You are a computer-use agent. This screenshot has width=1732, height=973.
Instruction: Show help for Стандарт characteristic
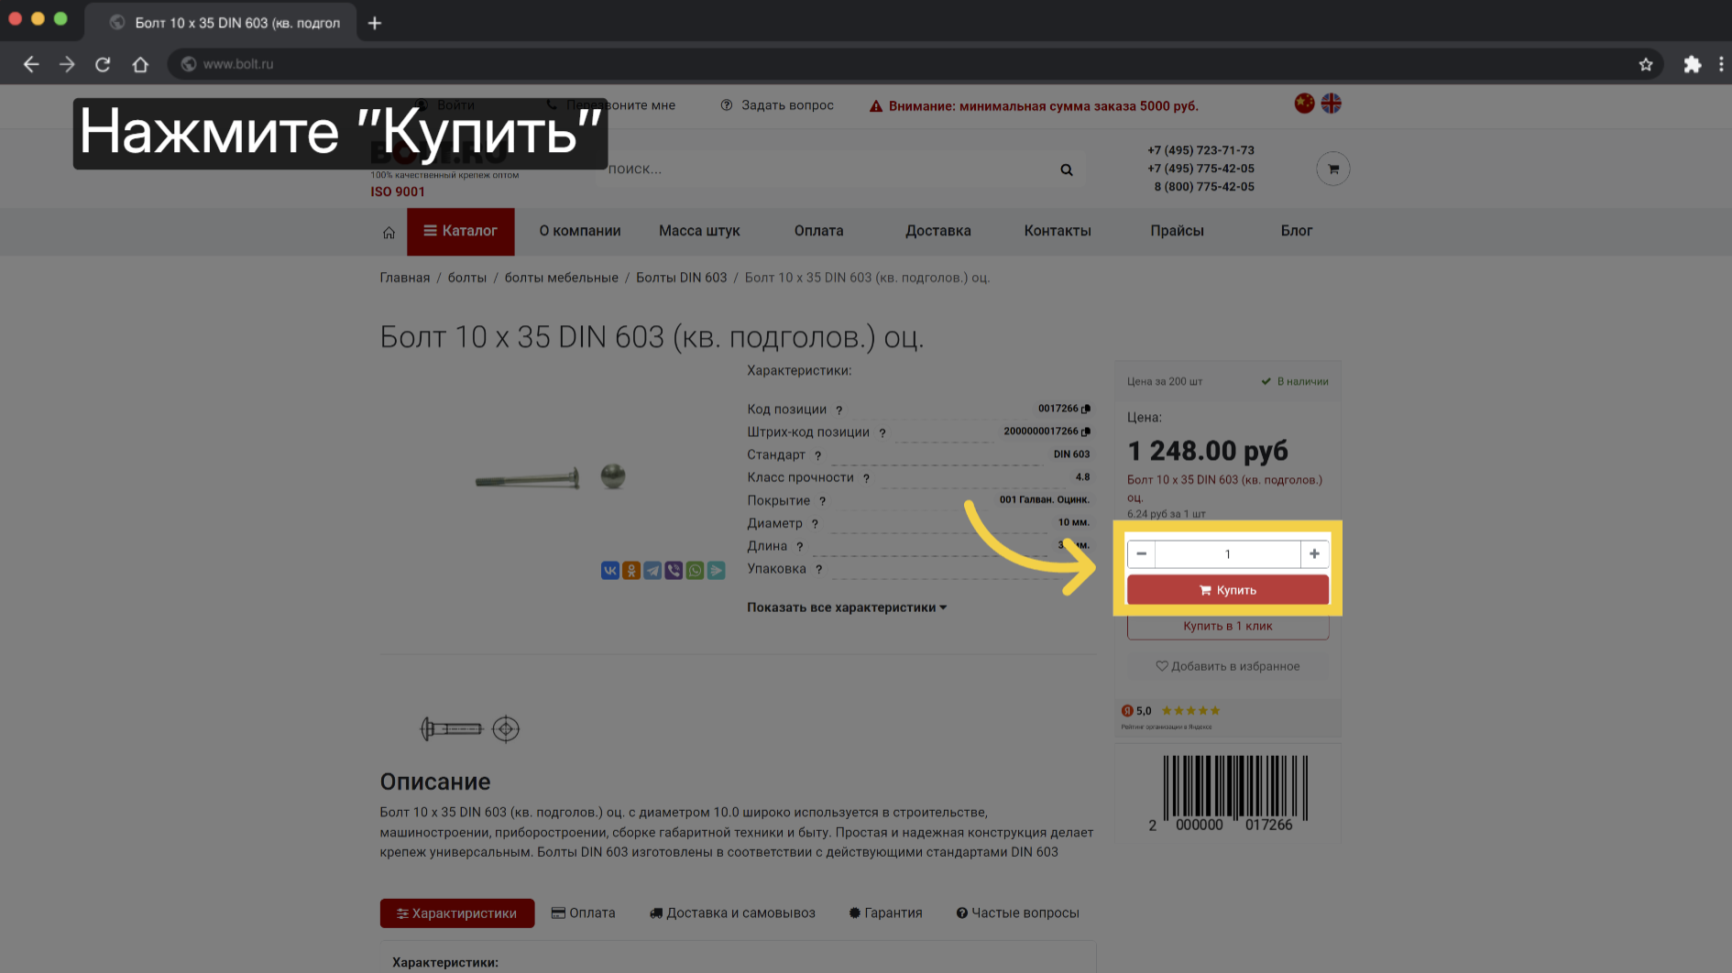click(x=817, y=455)
